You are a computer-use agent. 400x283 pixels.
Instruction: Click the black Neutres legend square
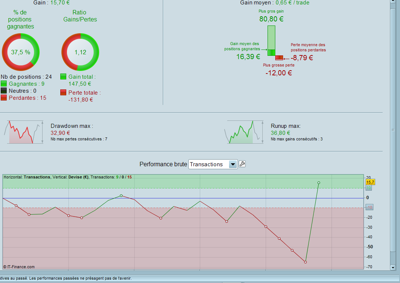(x=4, y=91)
